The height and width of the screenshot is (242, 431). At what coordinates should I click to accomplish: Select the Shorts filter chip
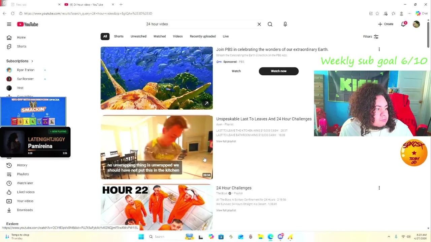click(119, 36)
